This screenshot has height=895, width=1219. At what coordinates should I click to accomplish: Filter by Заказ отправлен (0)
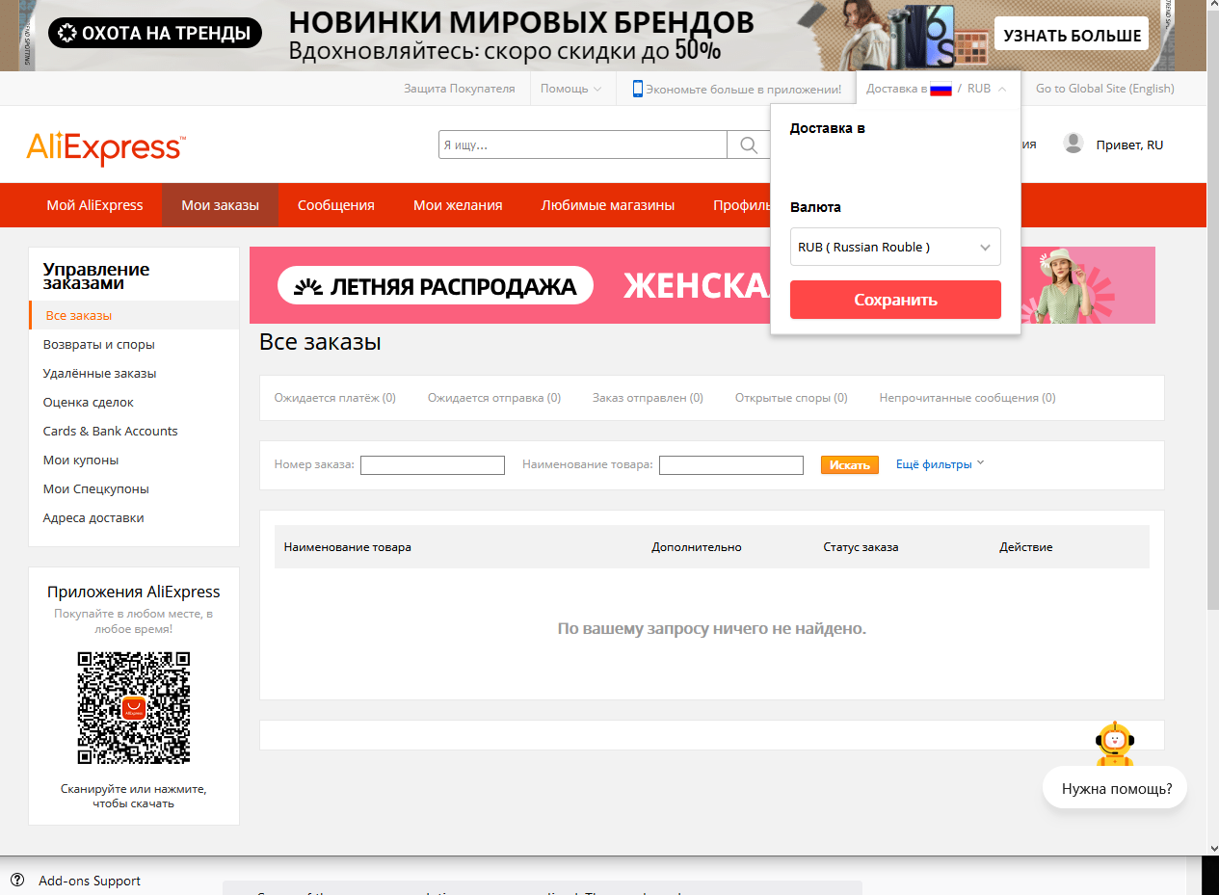648,398
